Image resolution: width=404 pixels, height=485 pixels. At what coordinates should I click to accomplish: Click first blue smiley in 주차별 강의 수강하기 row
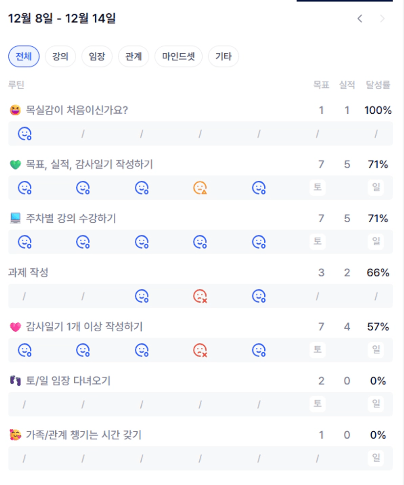coord(24,242)
